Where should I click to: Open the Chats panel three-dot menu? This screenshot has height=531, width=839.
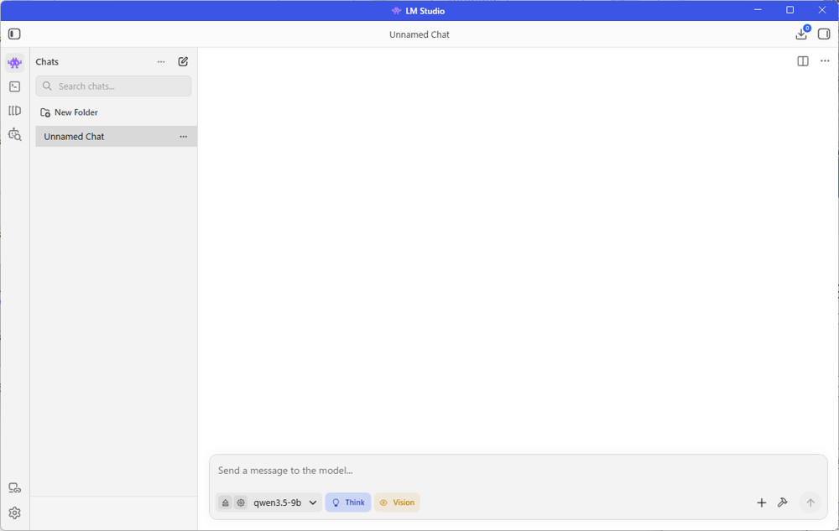[161, 61]
